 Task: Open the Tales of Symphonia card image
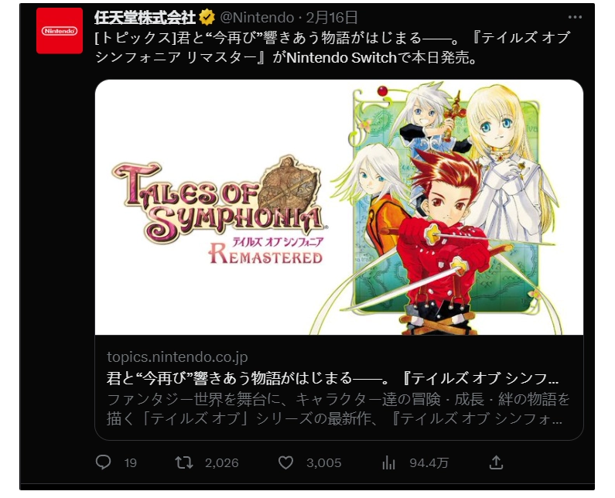click(339, 207)
